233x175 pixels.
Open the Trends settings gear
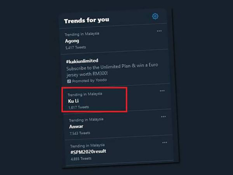(155, 16)
